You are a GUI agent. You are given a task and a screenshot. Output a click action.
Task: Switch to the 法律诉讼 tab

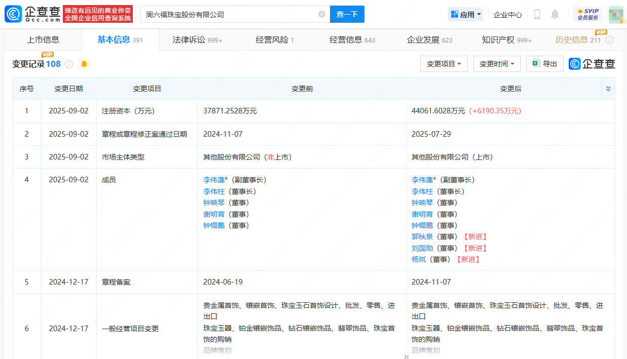coord(197,40)
